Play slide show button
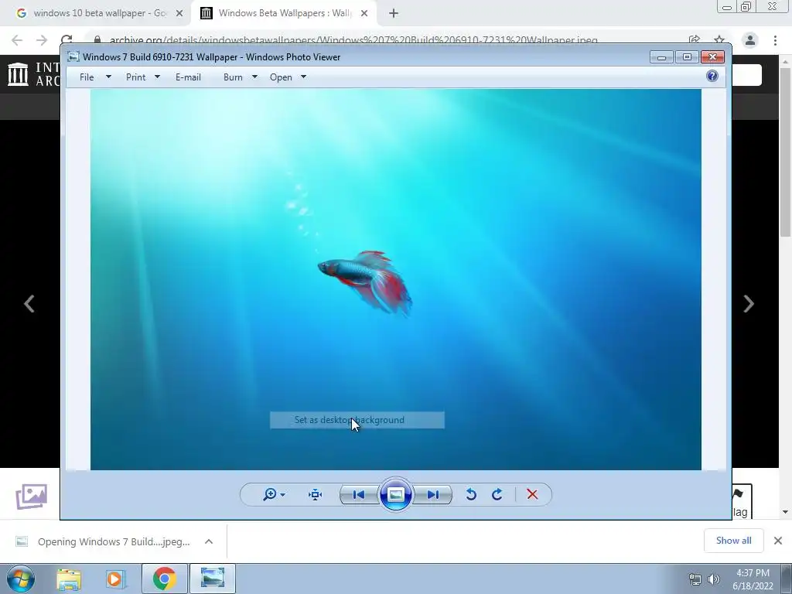The height and width of the screenshot is (594, 792). [x=395, y=494]
